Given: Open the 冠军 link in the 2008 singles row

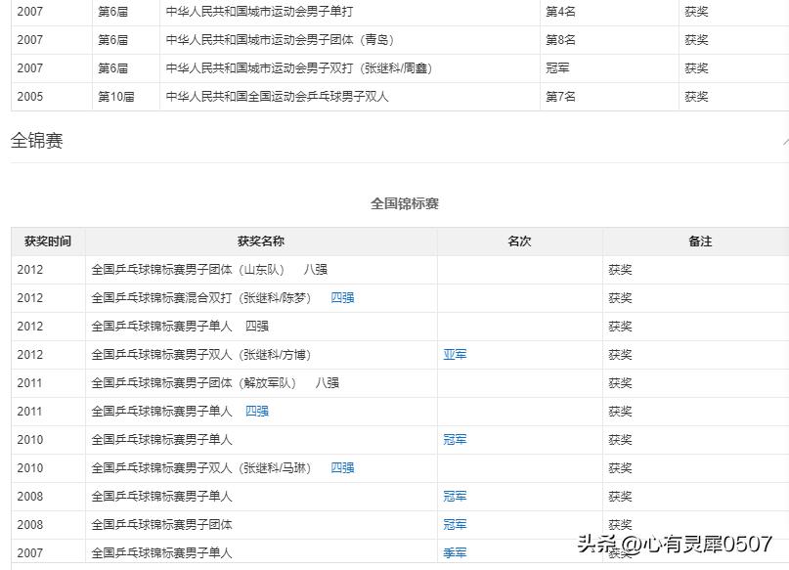Looking at the screenshot, I should click(x=455, y=497).
